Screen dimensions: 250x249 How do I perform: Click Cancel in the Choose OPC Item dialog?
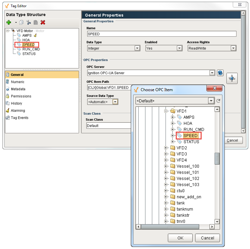(207, 238)
